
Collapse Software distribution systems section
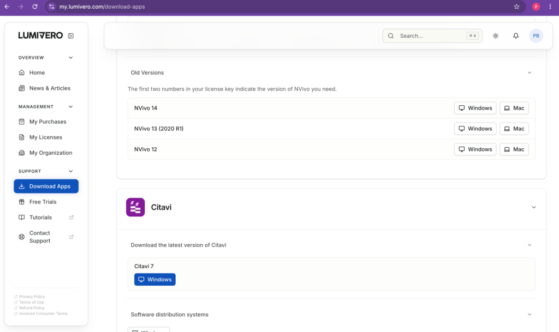point(530,315)
